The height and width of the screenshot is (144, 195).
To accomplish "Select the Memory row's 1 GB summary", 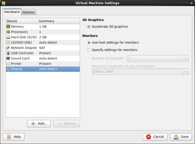I will [43, 27].
